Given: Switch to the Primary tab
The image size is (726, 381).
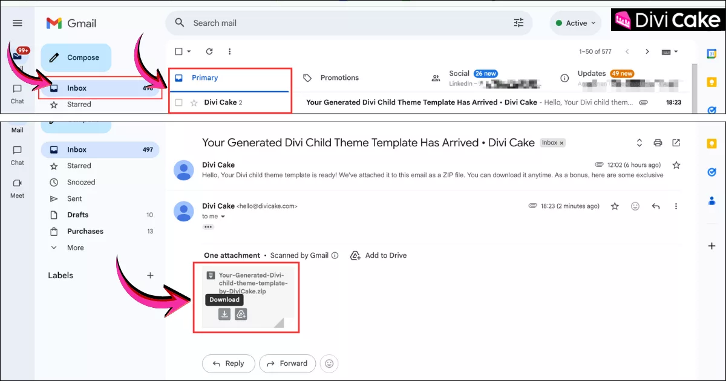Looking at the screenshot, I should coord(230,78).
